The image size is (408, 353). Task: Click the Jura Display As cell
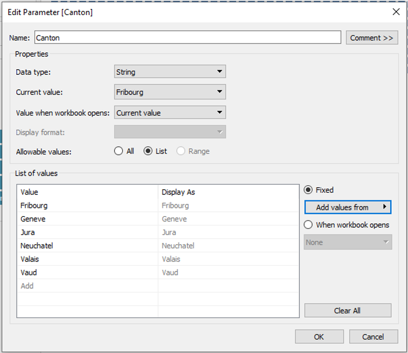tap(228, 232)
